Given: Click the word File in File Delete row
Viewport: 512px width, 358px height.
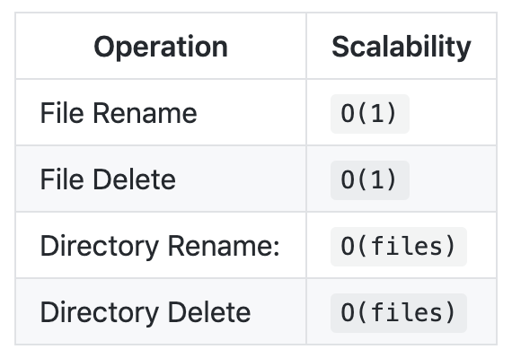Looking at the screenshot, I should coord(62,179).
